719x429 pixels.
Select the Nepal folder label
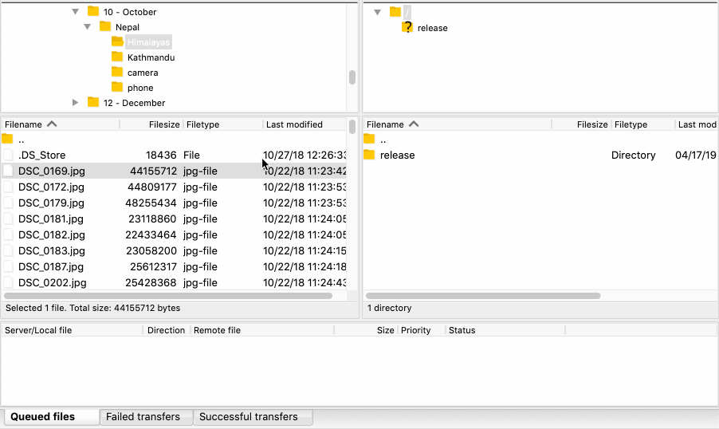tap(128, 27)
